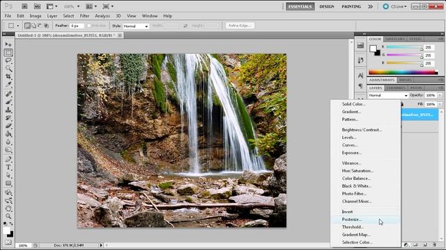Swap foreground and background colors in toolbox
This screenshot has width=446, height=250.
(x=11, y=224)
